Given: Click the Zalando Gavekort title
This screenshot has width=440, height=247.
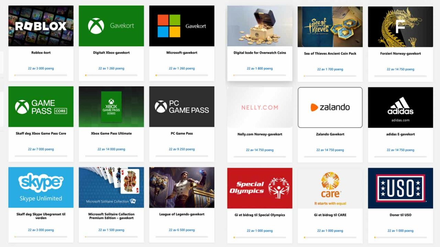Looking at the screenshot, I should click(330, 134).
